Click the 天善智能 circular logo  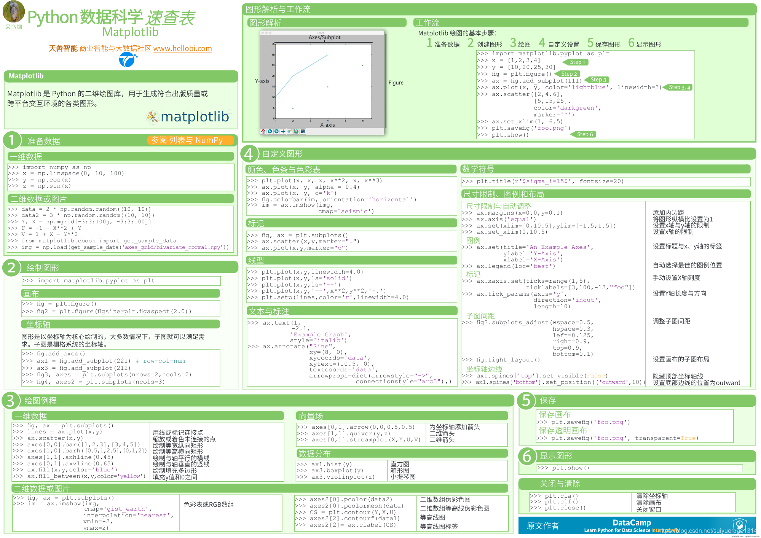click(128, 59)
